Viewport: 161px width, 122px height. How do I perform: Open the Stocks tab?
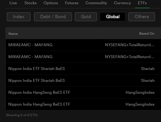pyautogui.click(x=30, y=3)
